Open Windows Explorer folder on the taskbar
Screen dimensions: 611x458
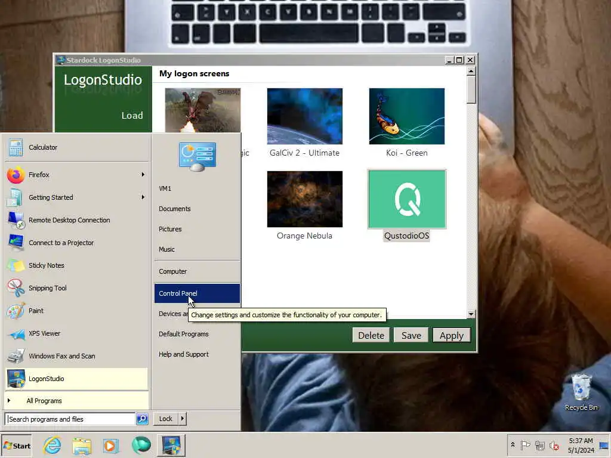[81, 445]
